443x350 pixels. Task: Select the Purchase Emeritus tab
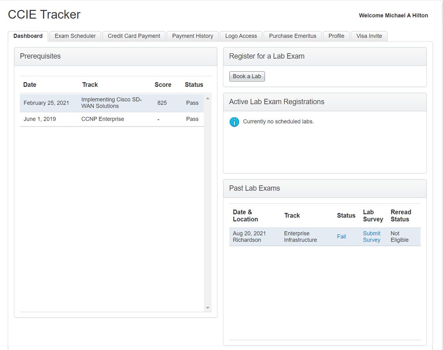(293, 36)
